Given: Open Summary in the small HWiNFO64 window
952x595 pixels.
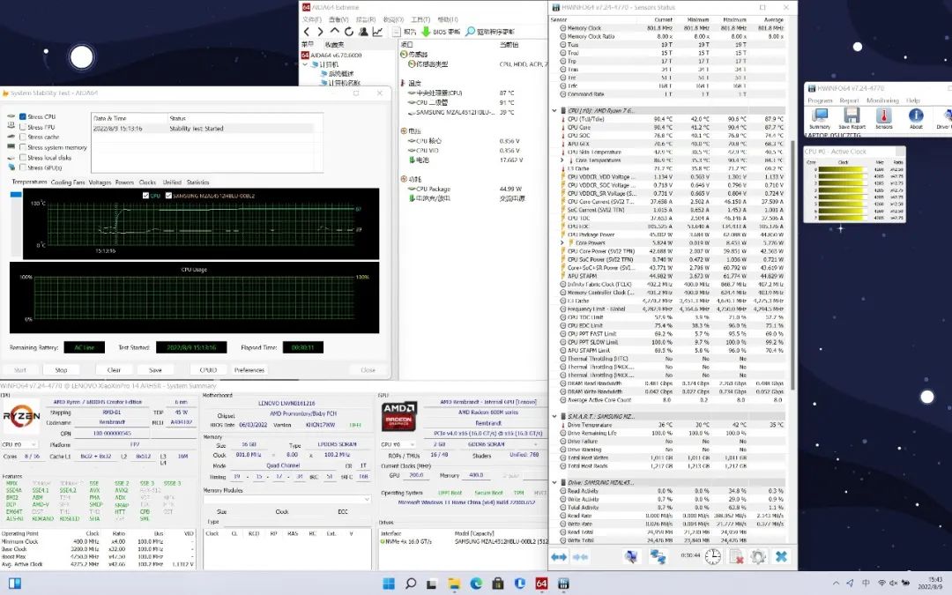Looking at the screenshot, I should click(x=820, y=118).
